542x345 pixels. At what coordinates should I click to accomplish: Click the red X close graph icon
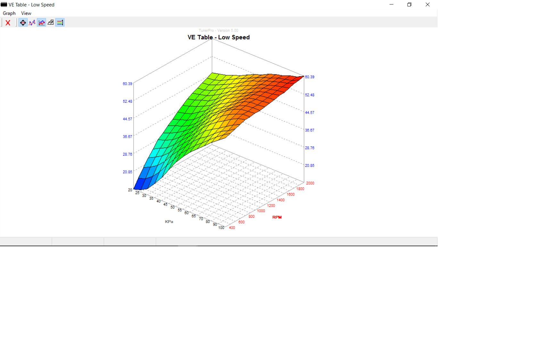(8, 23)
